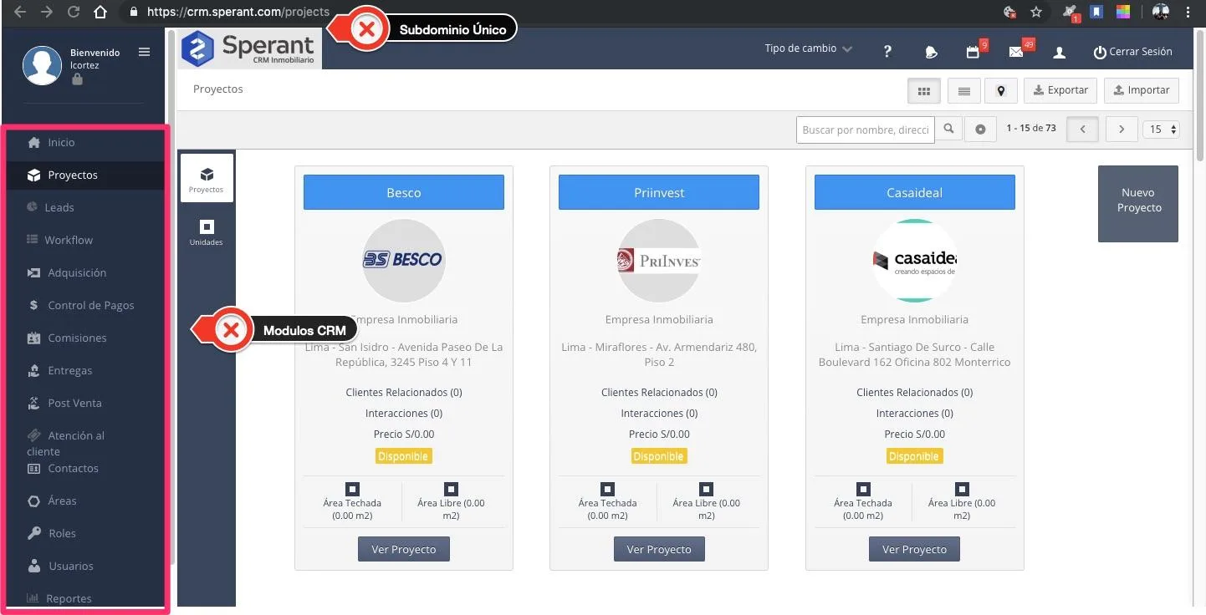Open the calendar icon with badge
Viewport: 1206px width, 615px height.
pos(973,50)
